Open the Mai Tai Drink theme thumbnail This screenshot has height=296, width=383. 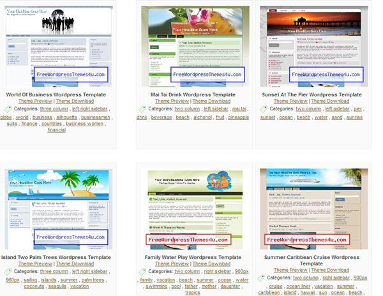[x=195, y=47]
